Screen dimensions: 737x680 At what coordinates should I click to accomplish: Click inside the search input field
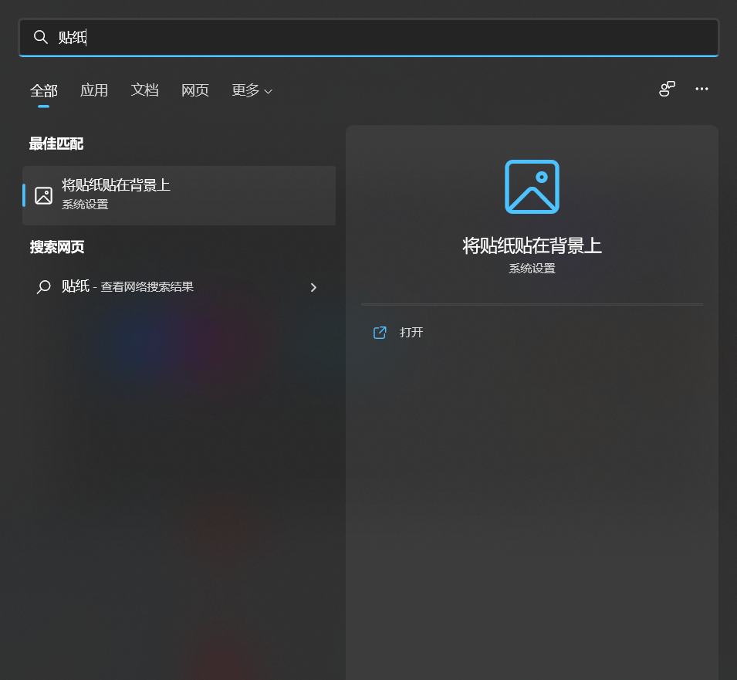tap(309, 37)
